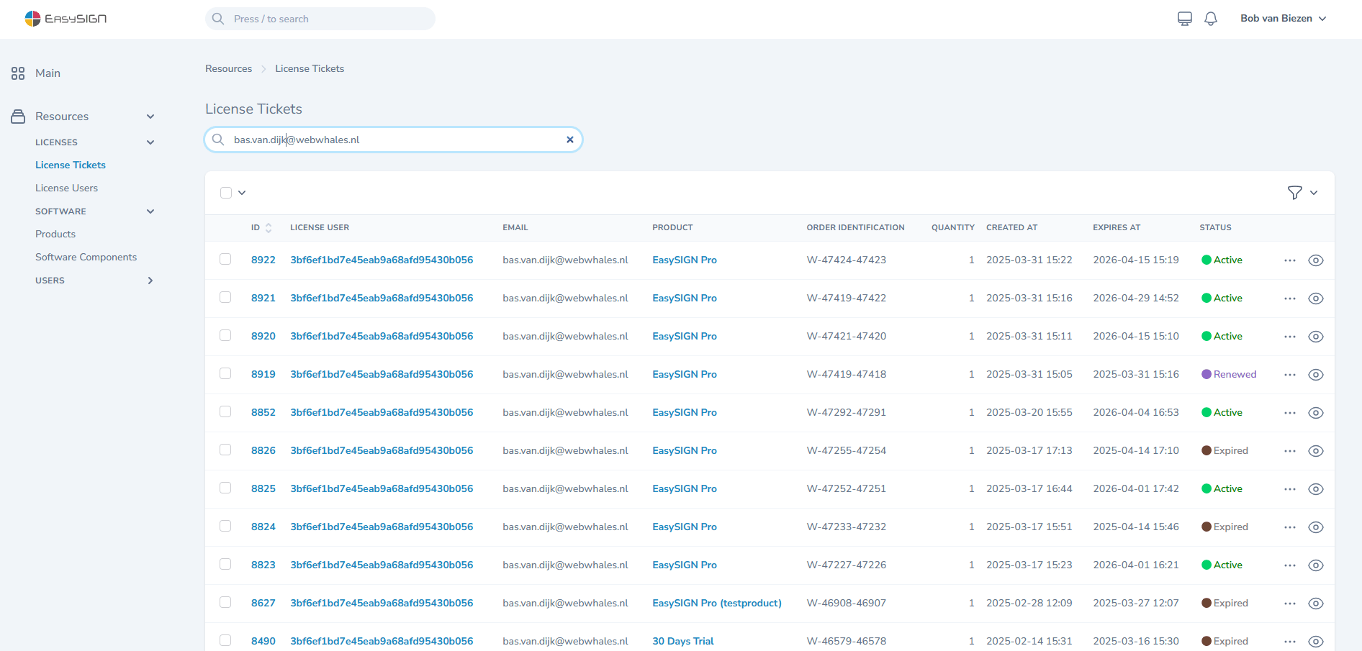View details of ticket 8919 via eye icon
Screen dimensions: 1362x651
(1316, 375)
